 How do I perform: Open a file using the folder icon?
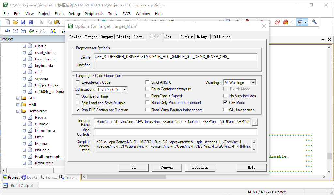pyautogui.click(x=15, y=22)
